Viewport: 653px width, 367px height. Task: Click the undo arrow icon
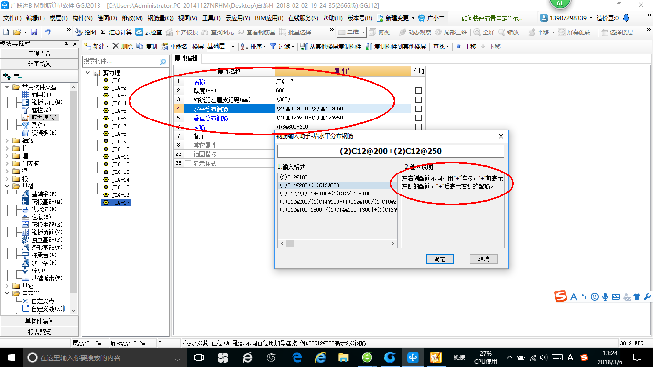click(48, 32)
